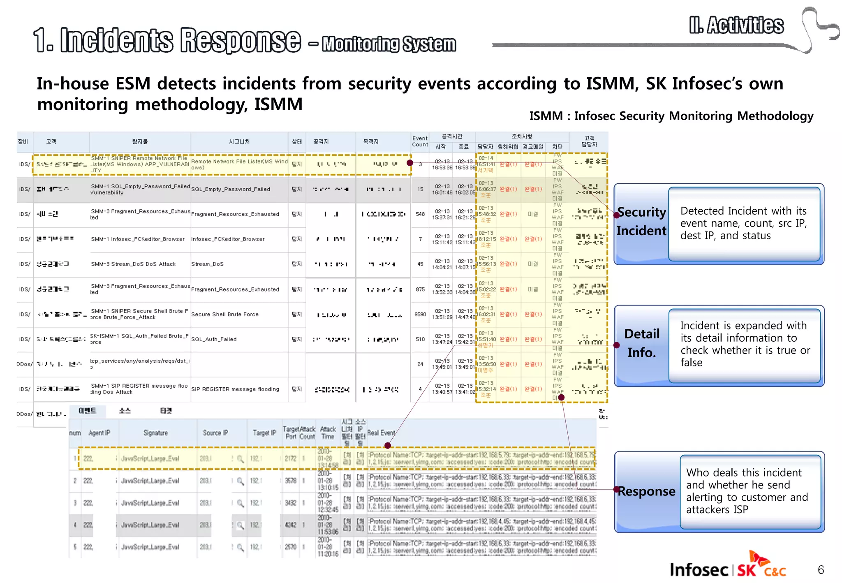Click the magnifier icon in detail row 5

tap(240, 547)
